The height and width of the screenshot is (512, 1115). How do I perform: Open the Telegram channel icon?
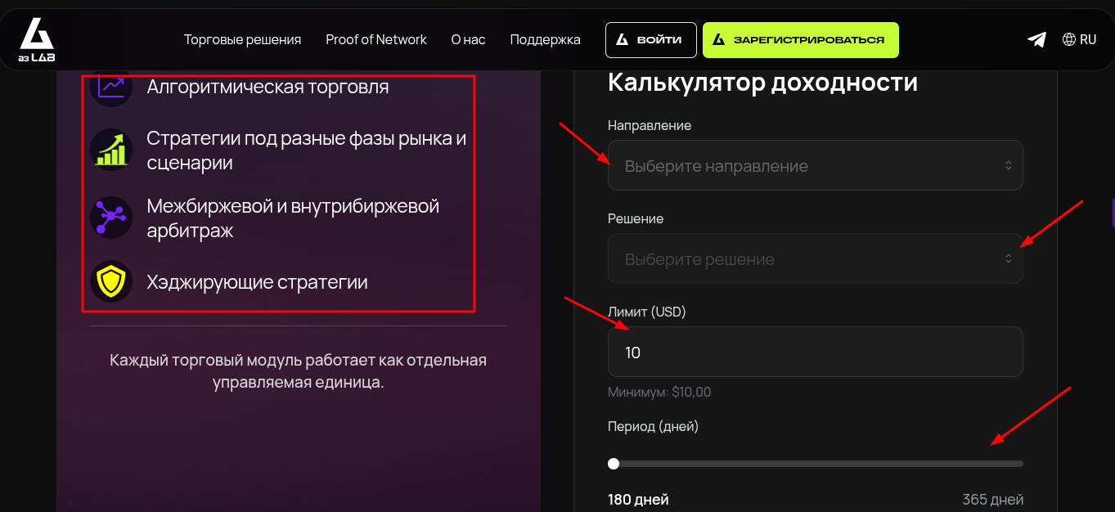click(1036, 39)
